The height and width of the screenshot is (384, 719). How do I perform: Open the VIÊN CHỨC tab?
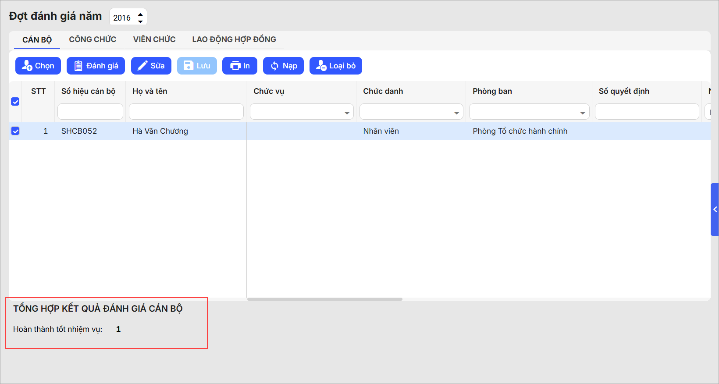(154, 39)
